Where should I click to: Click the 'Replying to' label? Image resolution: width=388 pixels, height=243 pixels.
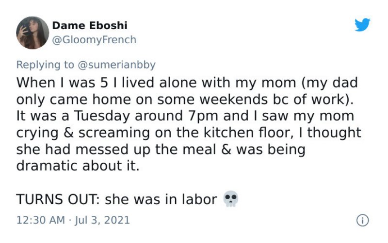point(45,65)
